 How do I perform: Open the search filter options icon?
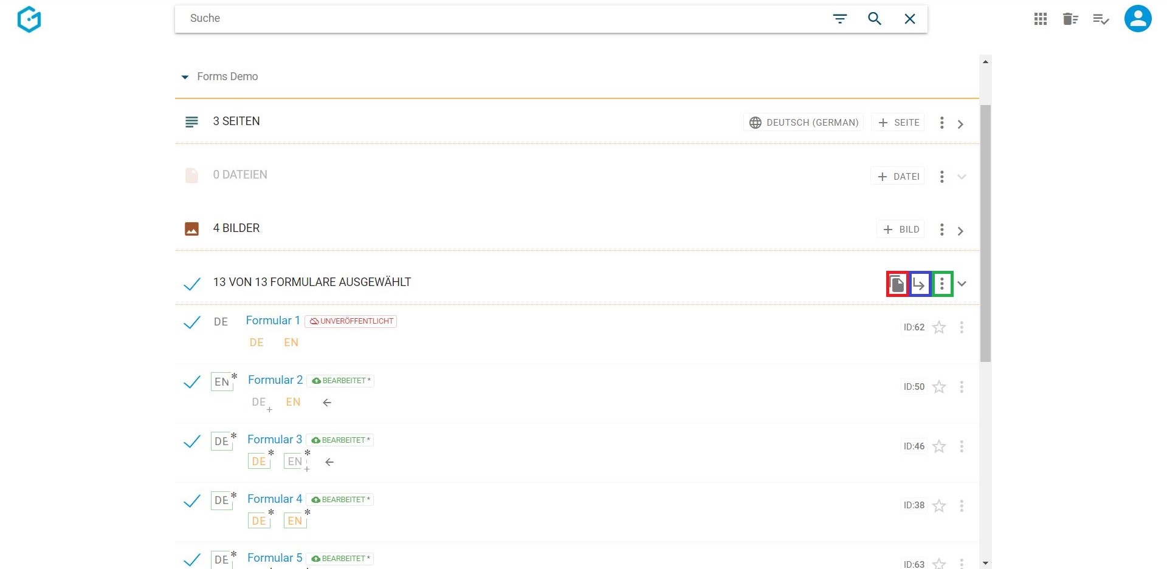click(x=840, y=19)
